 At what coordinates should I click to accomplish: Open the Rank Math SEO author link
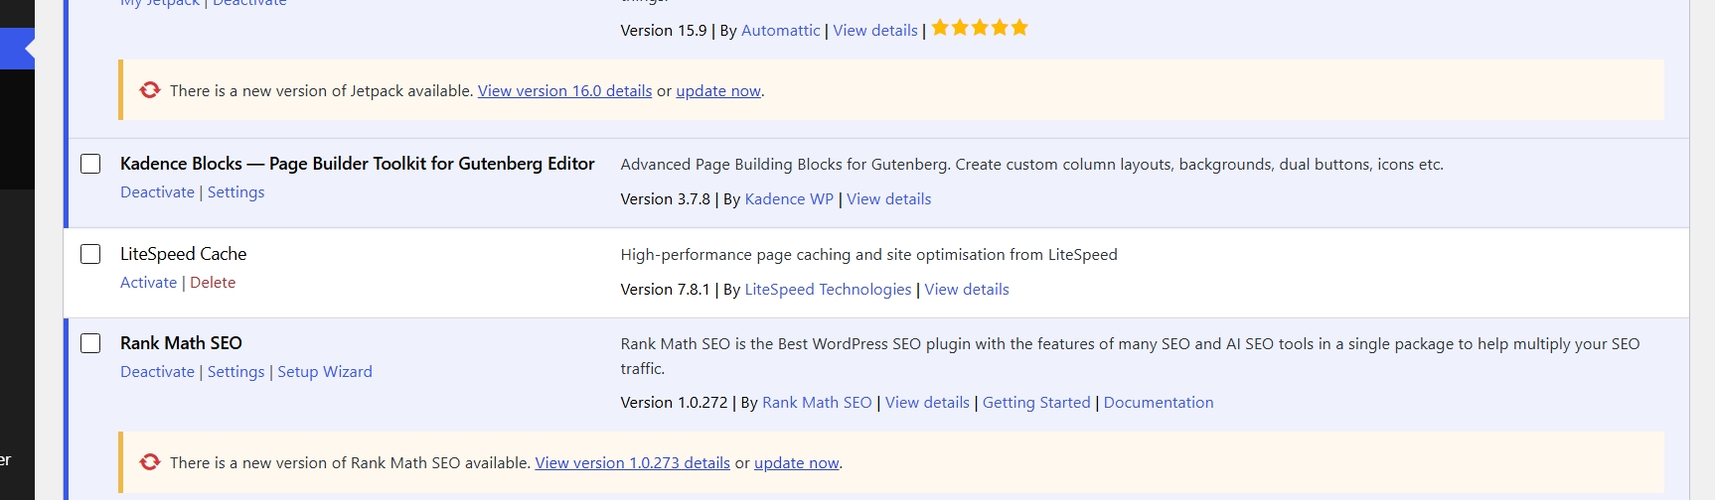pyautogui.click(x=817, y=403)
